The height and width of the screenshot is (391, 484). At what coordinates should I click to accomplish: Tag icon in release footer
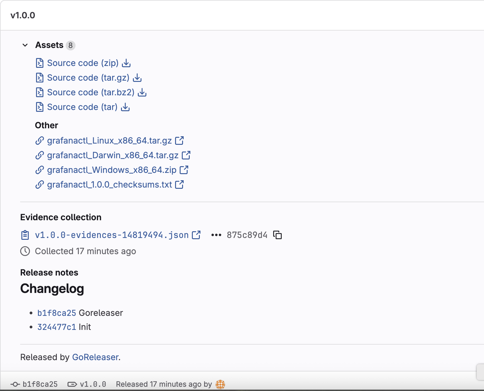tap(72, 384)
